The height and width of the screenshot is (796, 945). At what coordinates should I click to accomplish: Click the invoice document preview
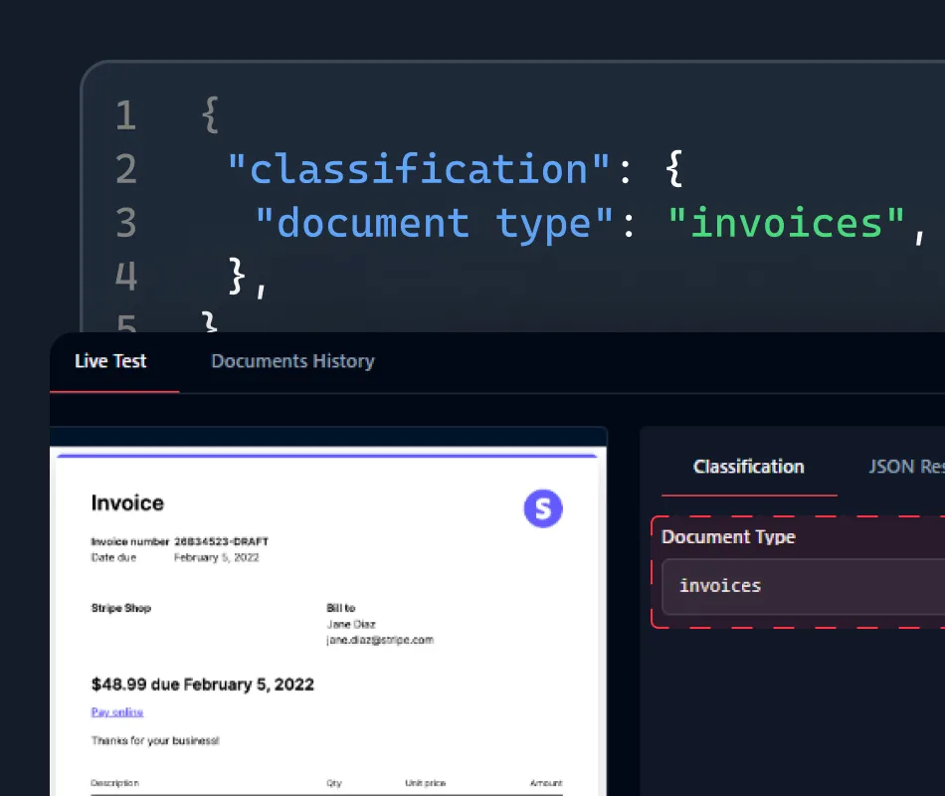click(328, 617)
